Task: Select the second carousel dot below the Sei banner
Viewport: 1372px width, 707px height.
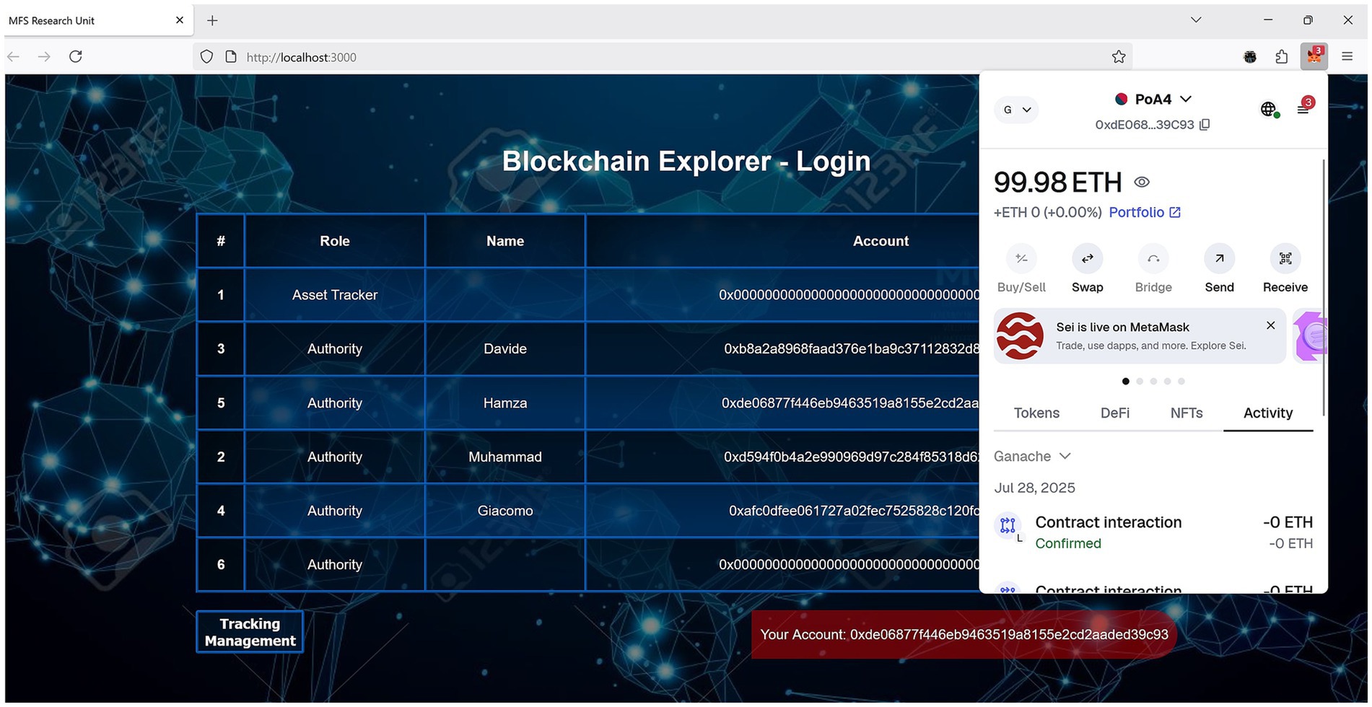Action: tap(1139, 381)
